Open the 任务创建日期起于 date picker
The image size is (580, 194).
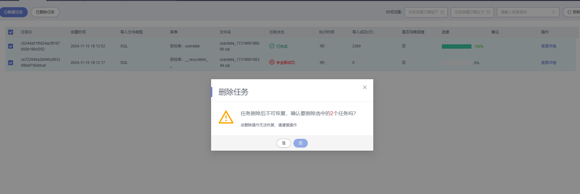(x=426, y=12)
